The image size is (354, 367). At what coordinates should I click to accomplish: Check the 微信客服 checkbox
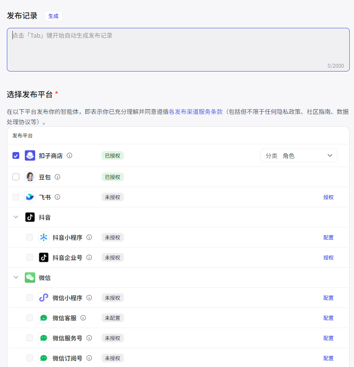click(30, 318)
